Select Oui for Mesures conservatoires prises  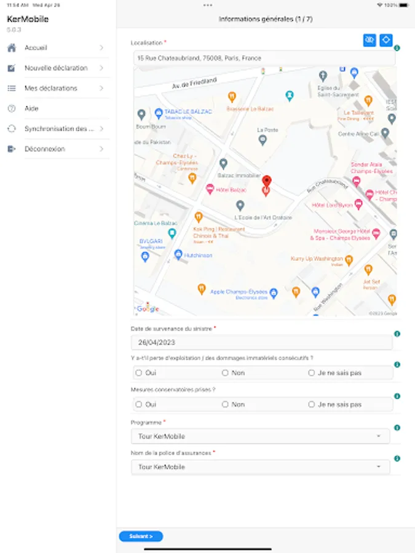[x=139, y=404]
